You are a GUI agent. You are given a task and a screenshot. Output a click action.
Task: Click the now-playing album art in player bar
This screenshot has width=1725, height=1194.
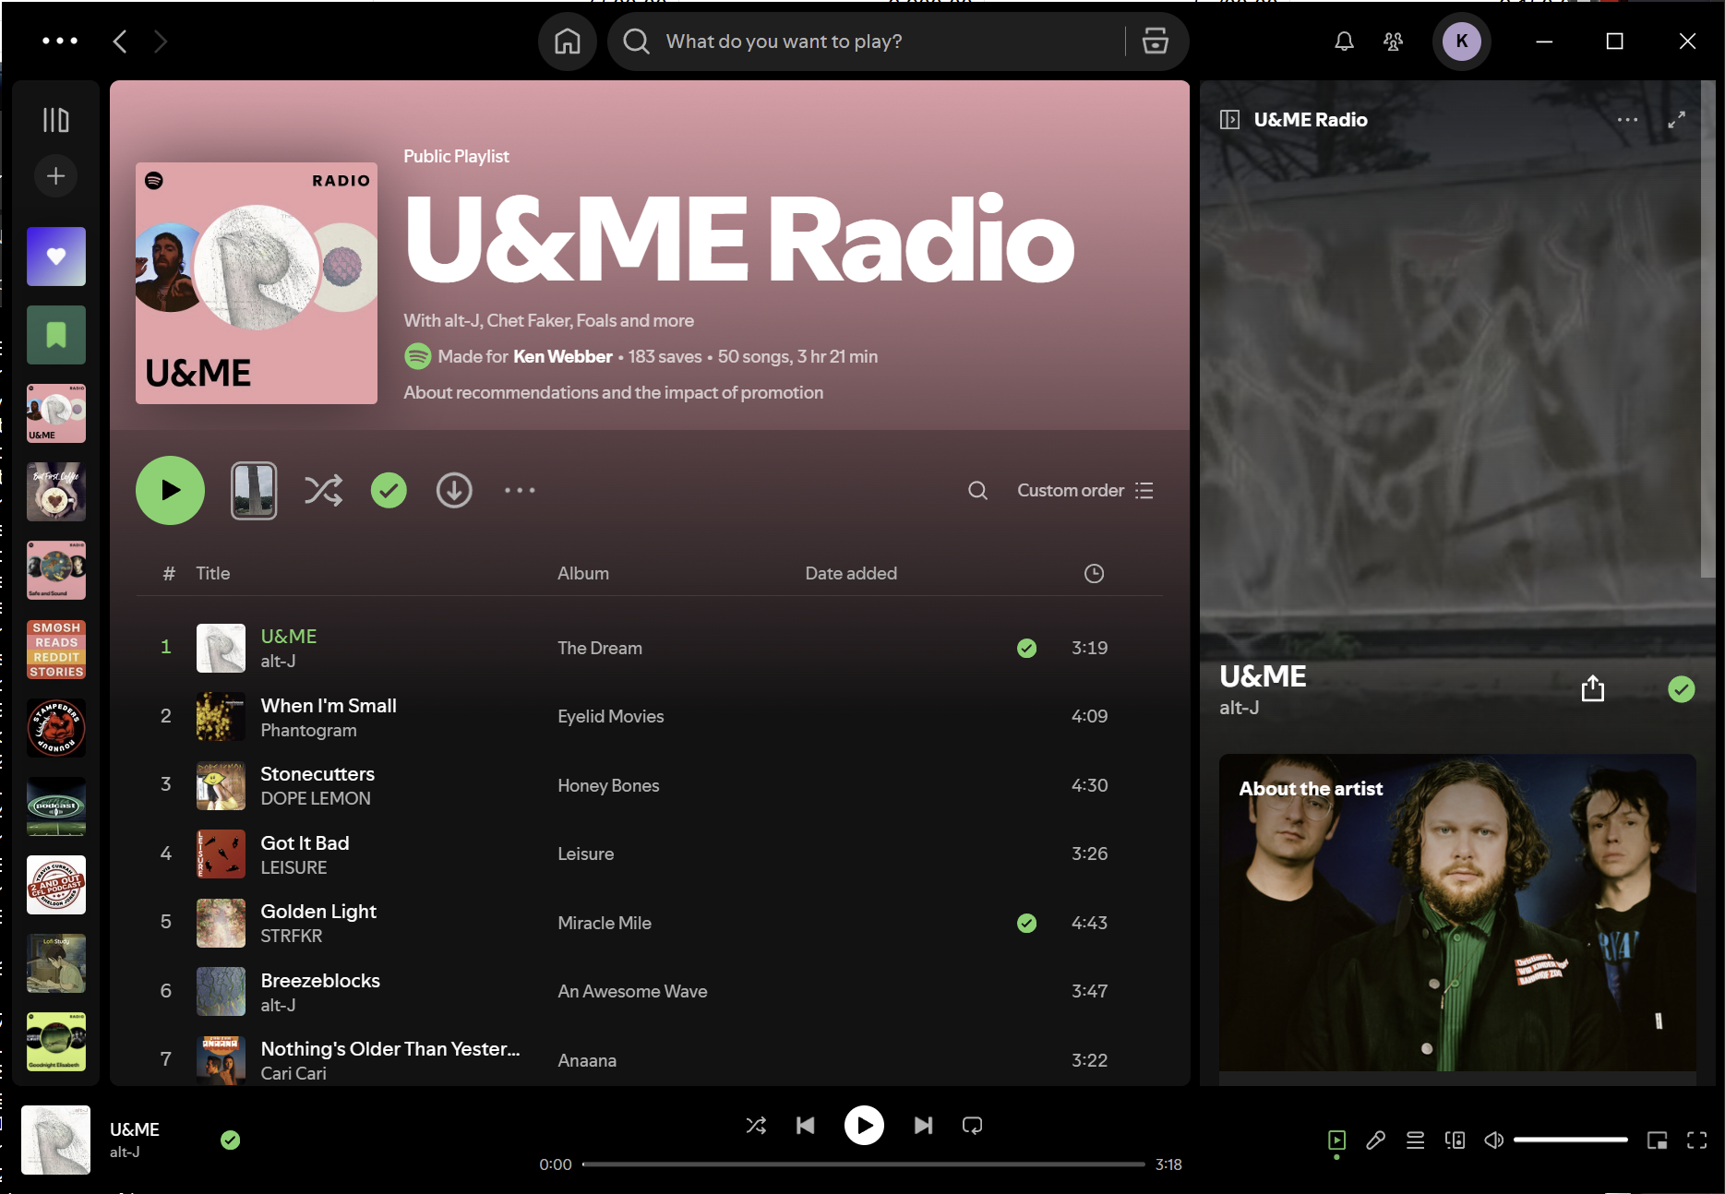(55, 1140)
